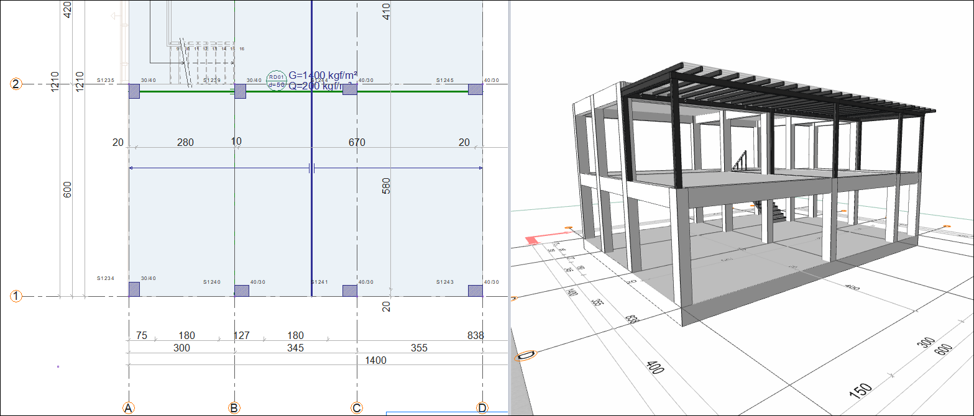The height and width of the screenshot is (416, 974).
Task: Click the red marker in 3D view
Action: click(533, 239)
